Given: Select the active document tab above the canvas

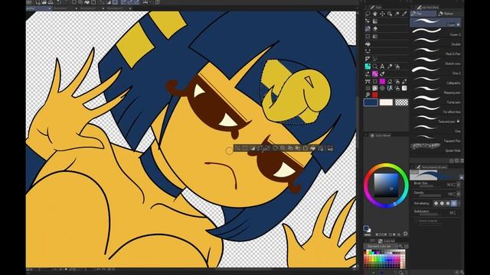Looking at the screenshot, I should 38,8.
